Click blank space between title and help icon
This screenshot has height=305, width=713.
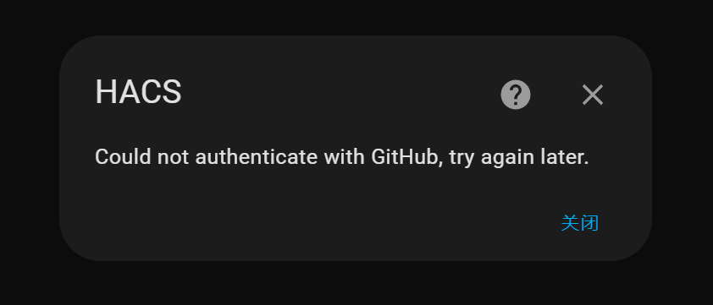[341, 93]
